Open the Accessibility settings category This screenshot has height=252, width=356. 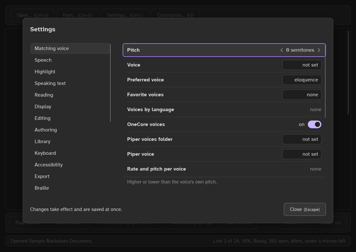tap(70, 165)
